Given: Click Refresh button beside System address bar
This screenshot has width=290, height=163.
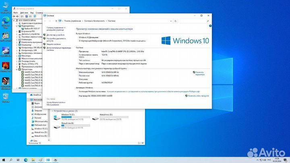Looking at the screenshot, I should pos(176,21).
